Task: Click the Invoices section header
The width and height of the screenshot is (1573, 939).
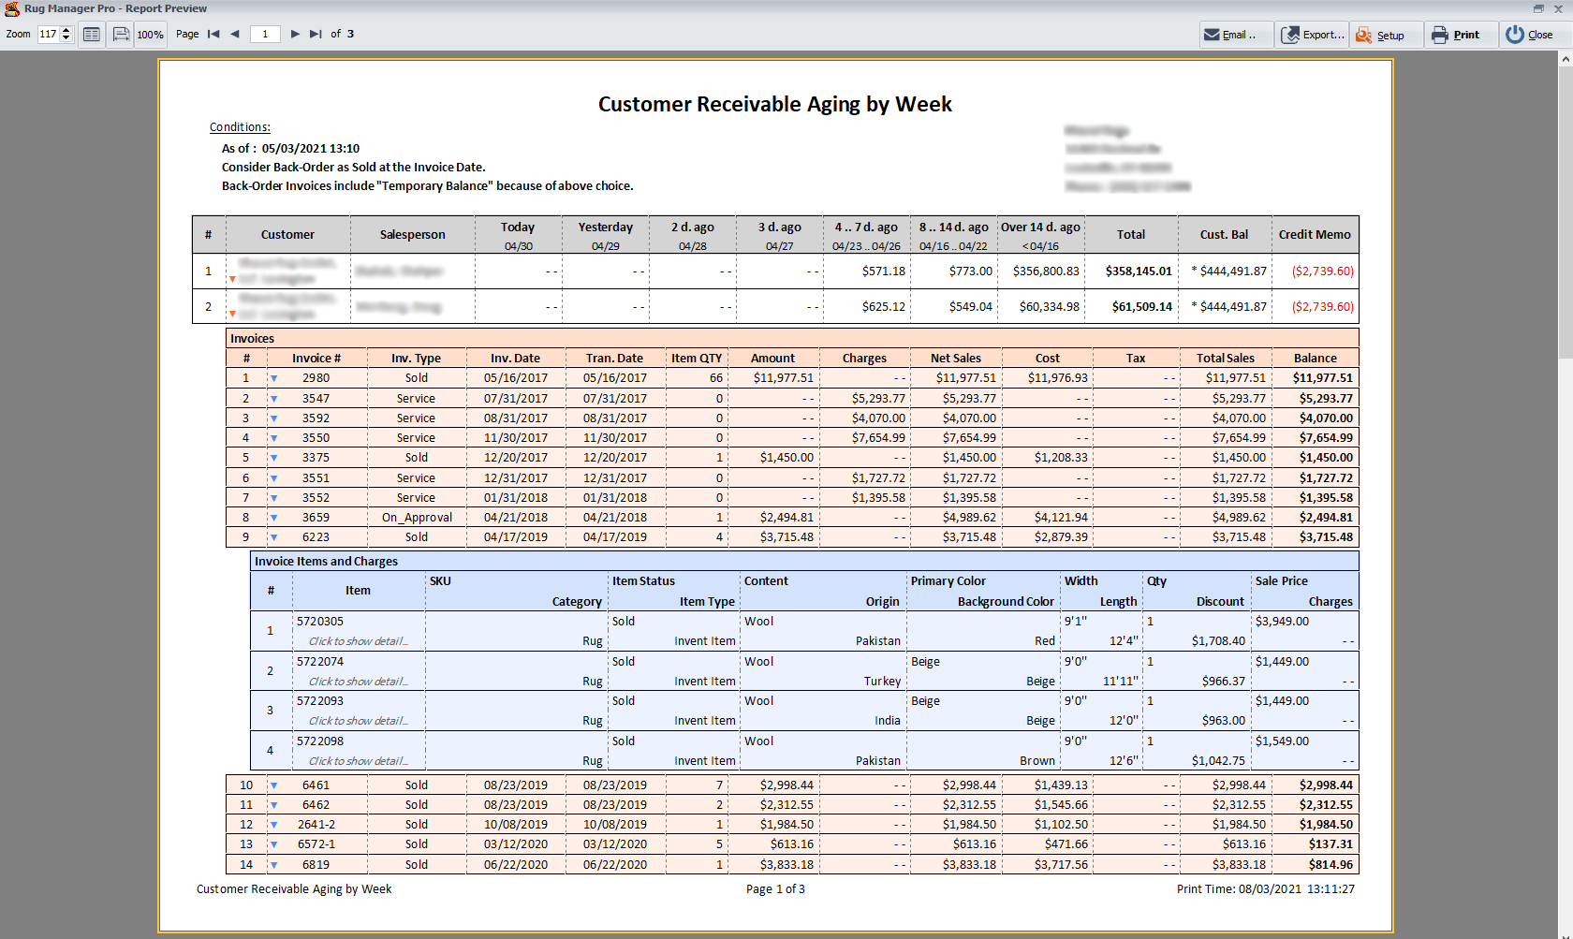Action: click(792, 339)
